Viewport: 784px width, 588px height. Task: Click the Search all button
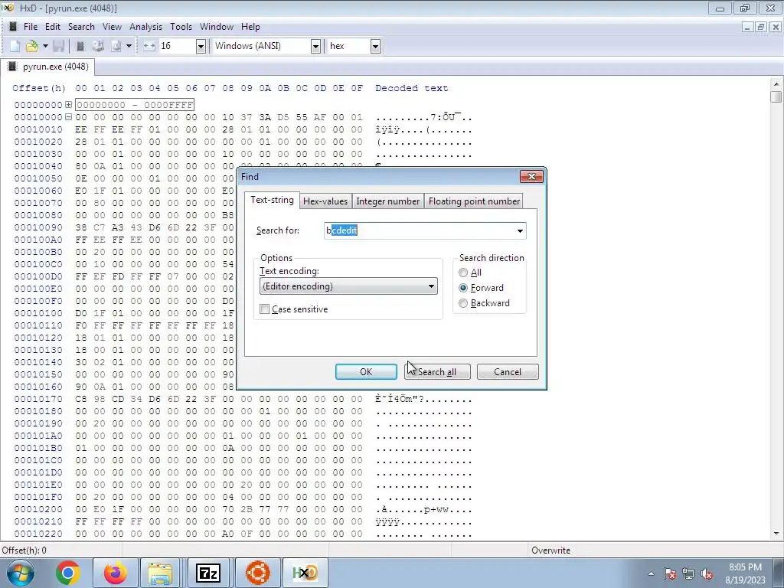pyautogui.click(x=437, y=371)
